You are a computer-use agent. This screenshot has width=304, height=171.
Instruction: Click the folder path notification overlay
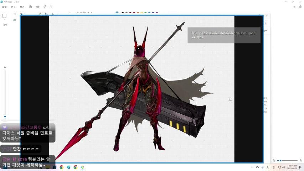[224, 35]
